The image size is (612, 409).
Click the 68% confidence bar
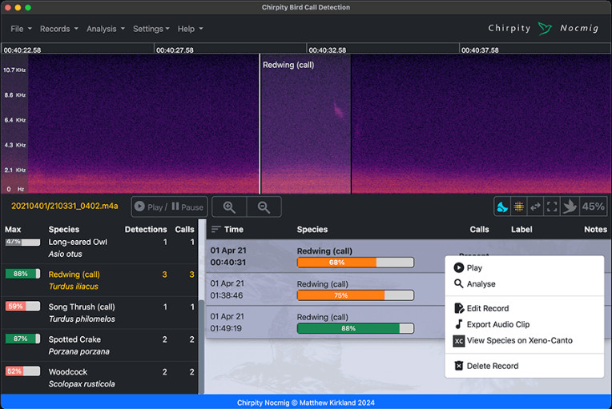pyautogui.click(x=355, y=263)
